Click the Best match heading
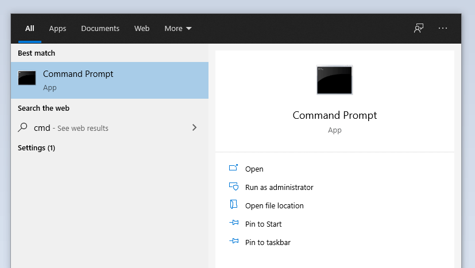This screenshot has width=475, height=268. [36, 53]
